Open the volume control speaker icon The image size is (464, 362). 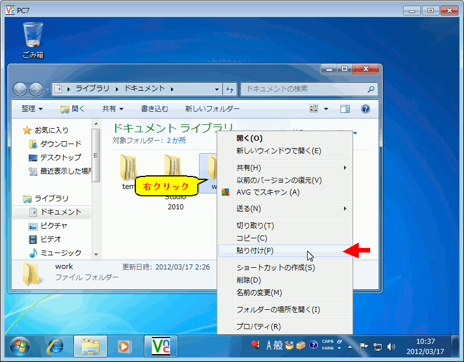(390, 347)
